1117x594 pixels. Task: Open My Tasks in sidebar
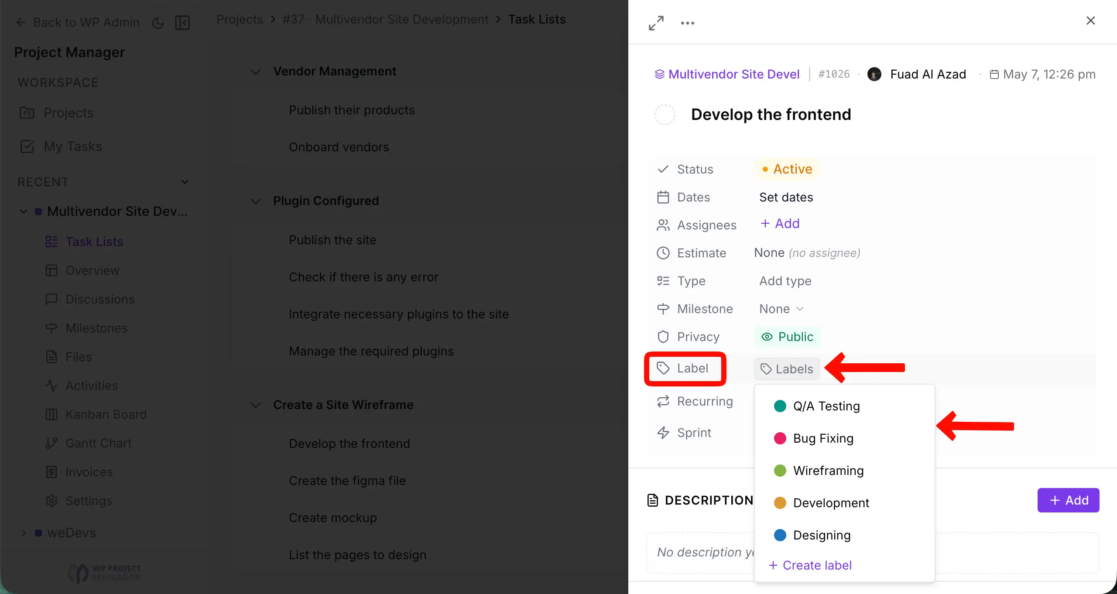[x=61, y=146]
